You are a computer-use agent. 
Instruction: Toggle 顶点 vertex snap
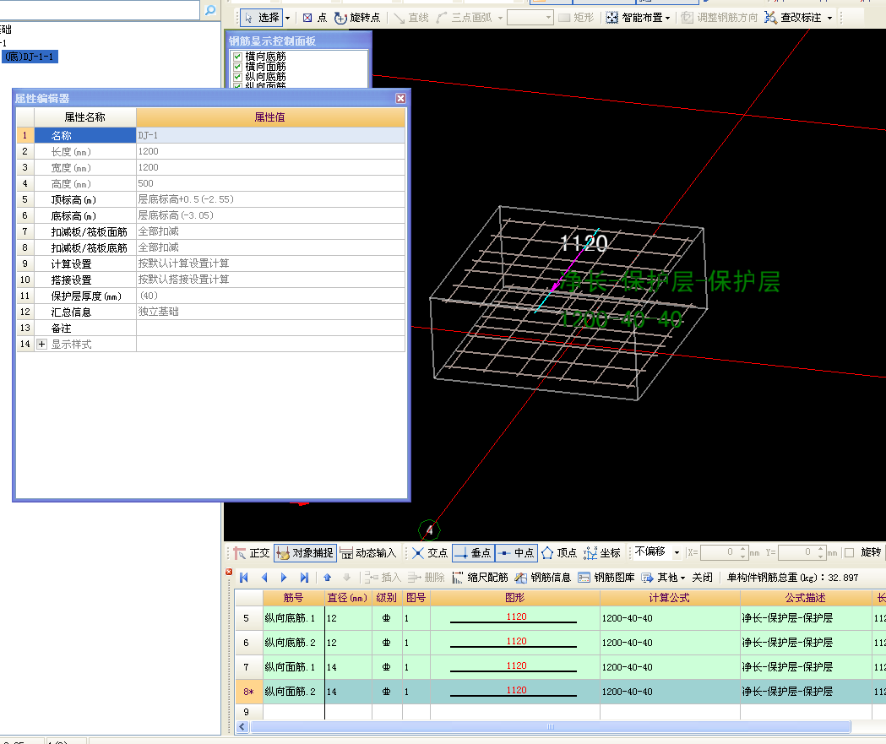click(559, 553)
